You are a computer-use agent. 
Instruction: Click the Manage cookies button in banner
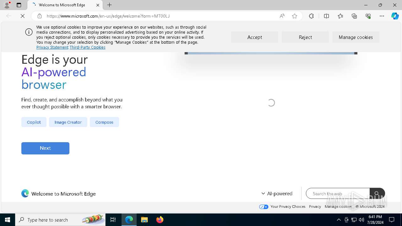[356, 37]
